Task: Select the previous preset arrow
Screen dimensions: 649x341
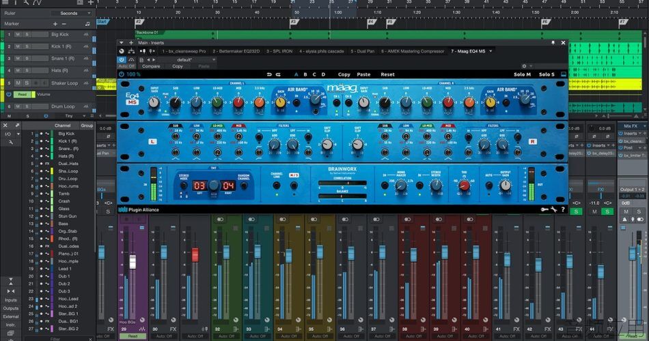Action: click(x=148, y=60)
